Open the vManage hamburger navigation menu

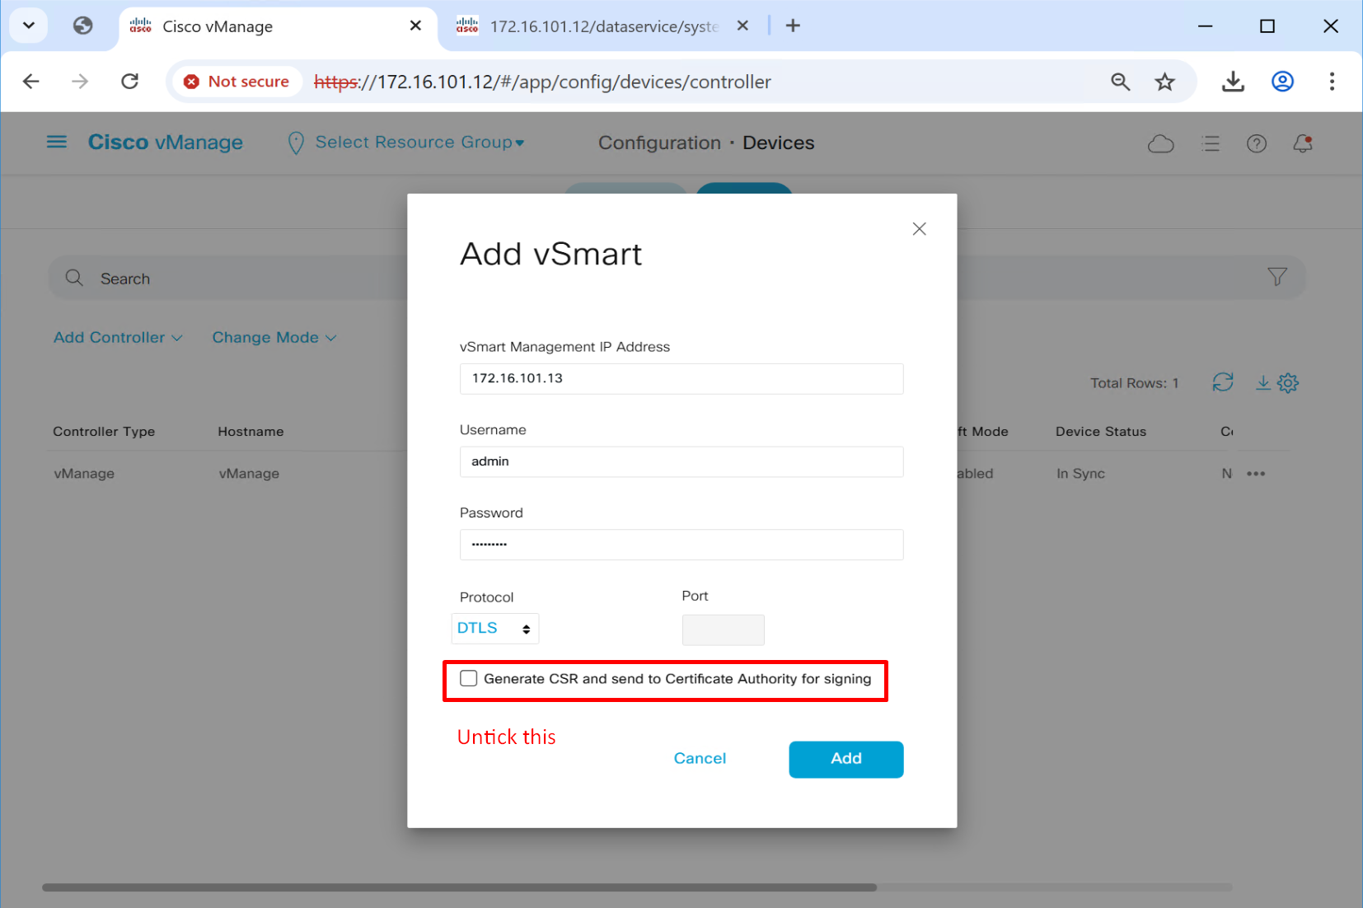point(57,143)
